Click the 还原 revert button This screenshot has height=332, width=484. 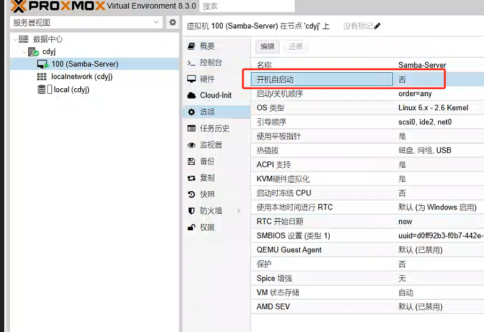tap(296, 47)
